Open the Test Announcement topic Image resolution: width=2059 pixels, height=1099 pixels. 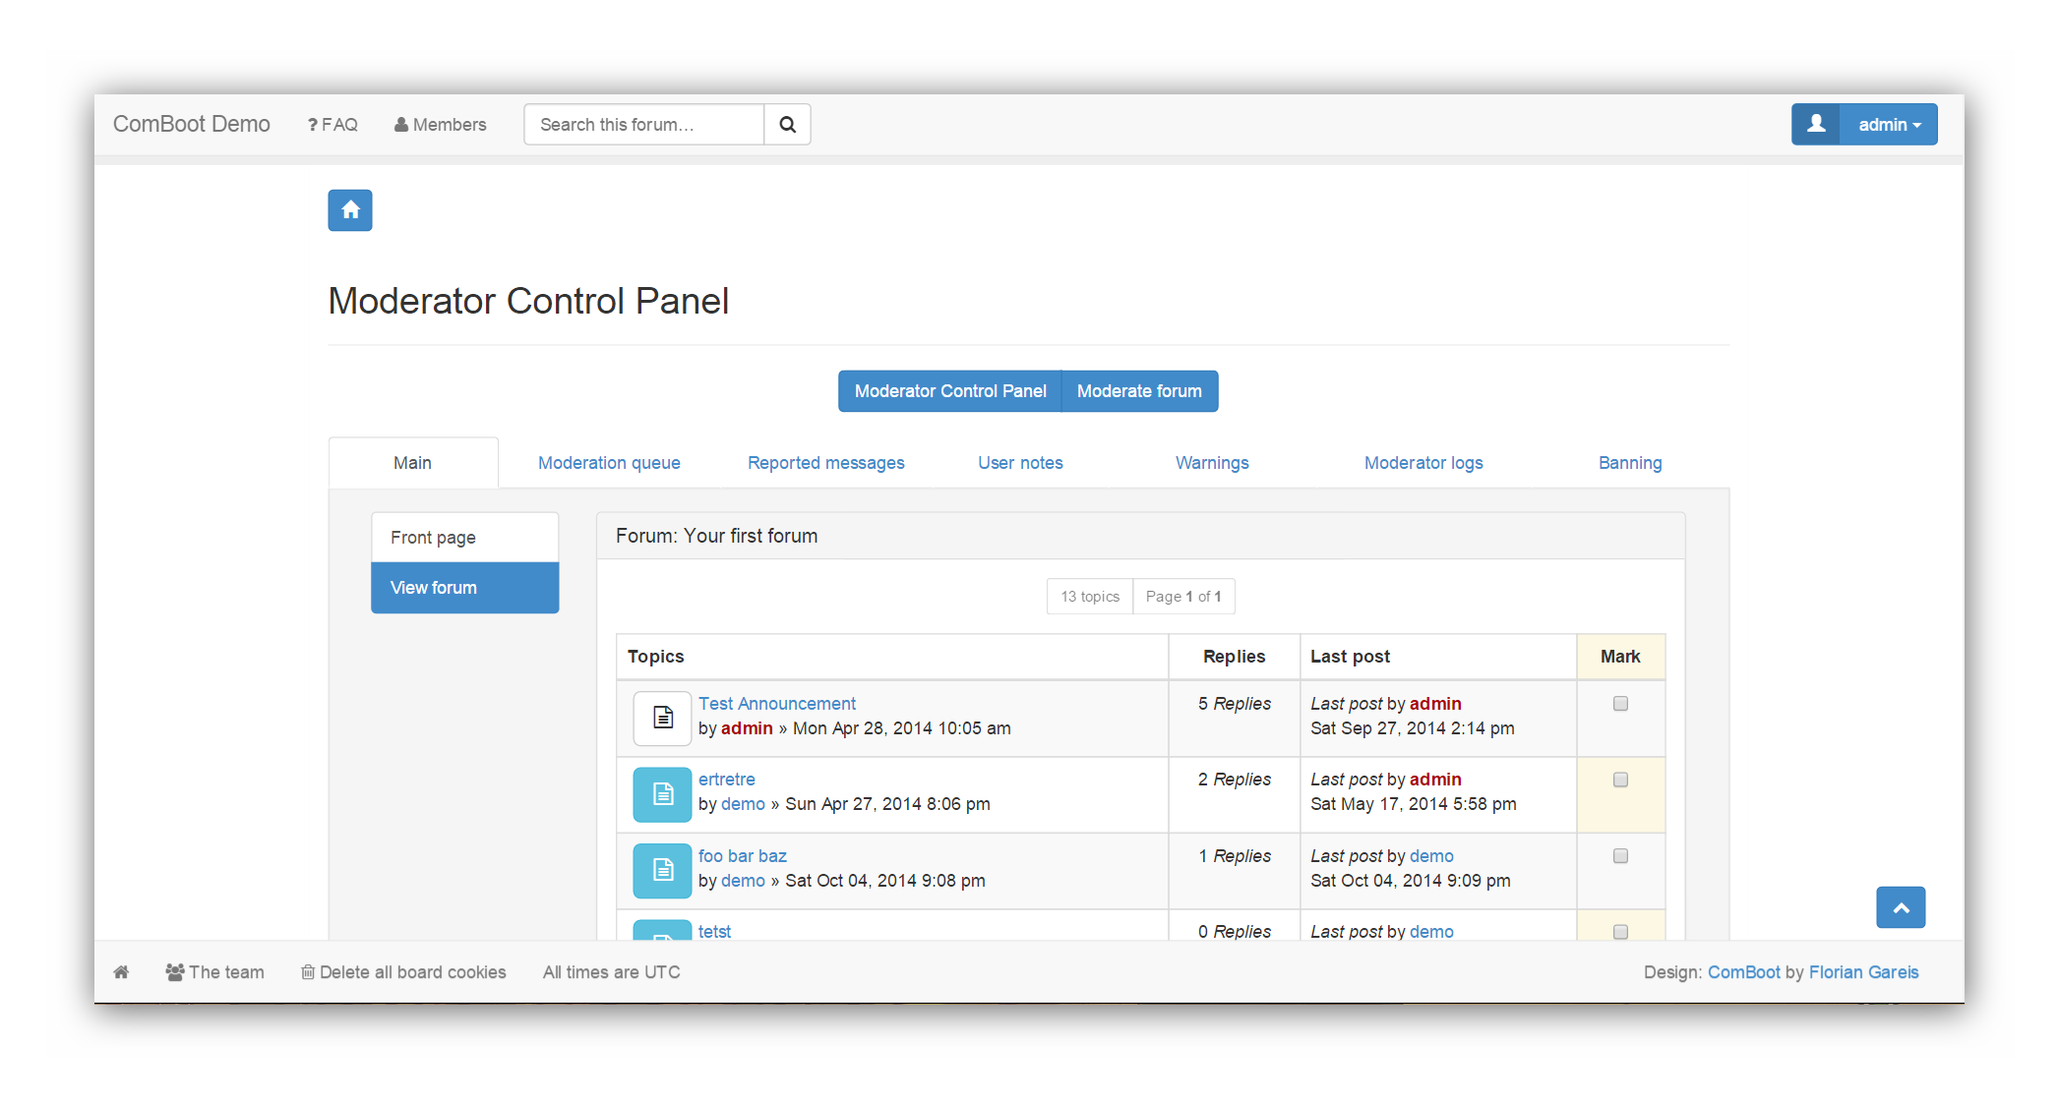[777, 704]
